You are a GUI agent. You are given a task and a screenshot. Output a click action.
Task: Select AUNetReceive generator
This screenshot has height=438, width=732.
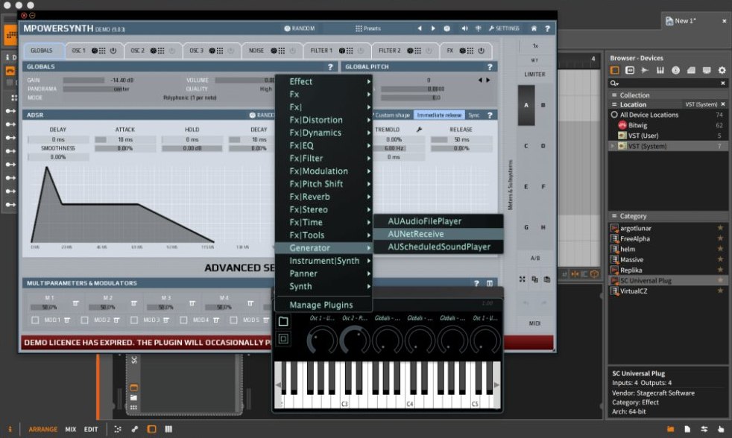click(x=438, y=234)
